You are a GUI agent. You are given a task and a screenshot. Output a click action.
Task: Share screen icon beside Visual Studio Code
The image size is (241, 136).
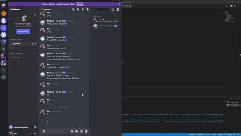pyautogui.click(x=35, y=127)
